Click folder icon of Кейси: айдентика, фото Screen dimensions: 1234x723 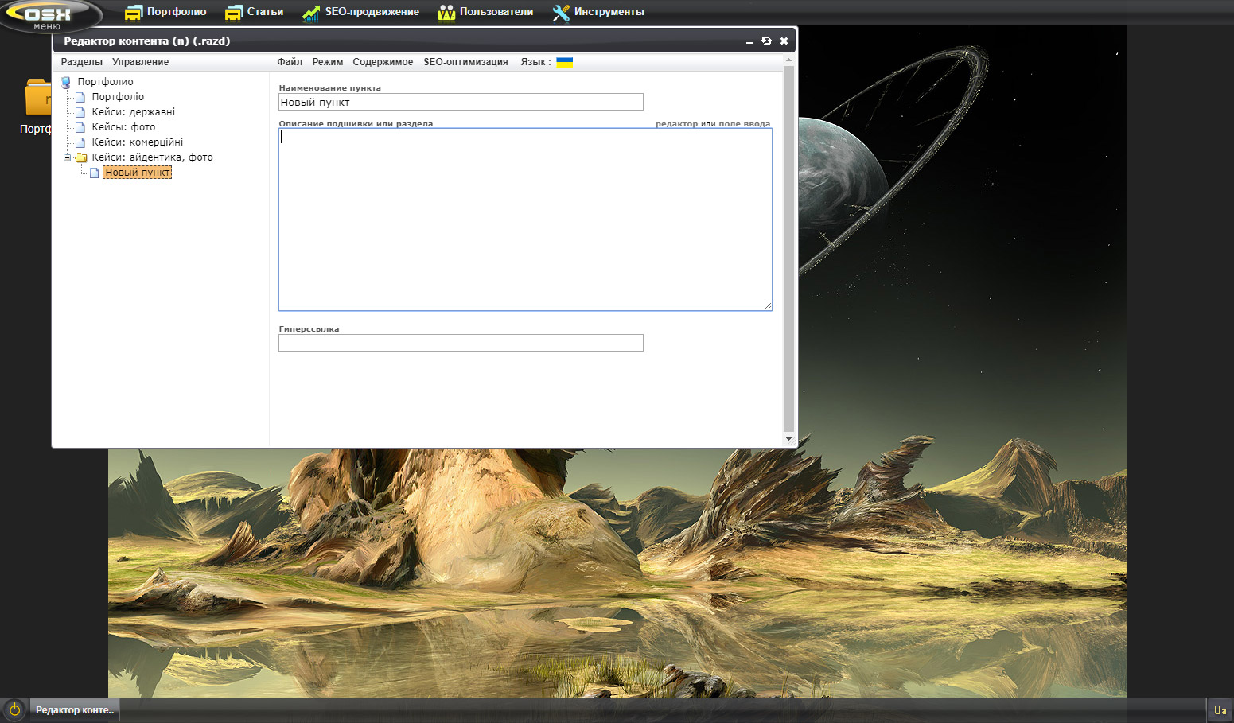point(80,157)
